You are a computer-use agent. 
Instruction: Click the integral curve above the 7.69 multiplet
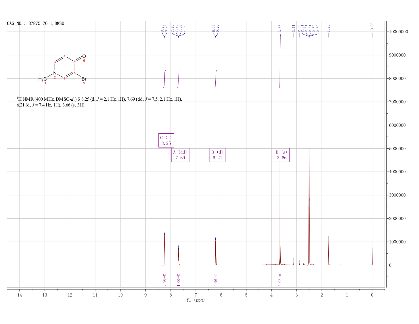coord(179,79)
